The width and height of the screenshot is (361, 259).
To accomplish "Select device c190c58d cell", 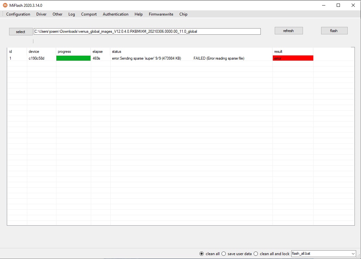I will click(x=36, y=58).
